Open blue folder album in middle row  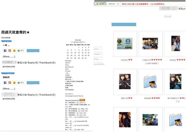[x=150, y=82]
